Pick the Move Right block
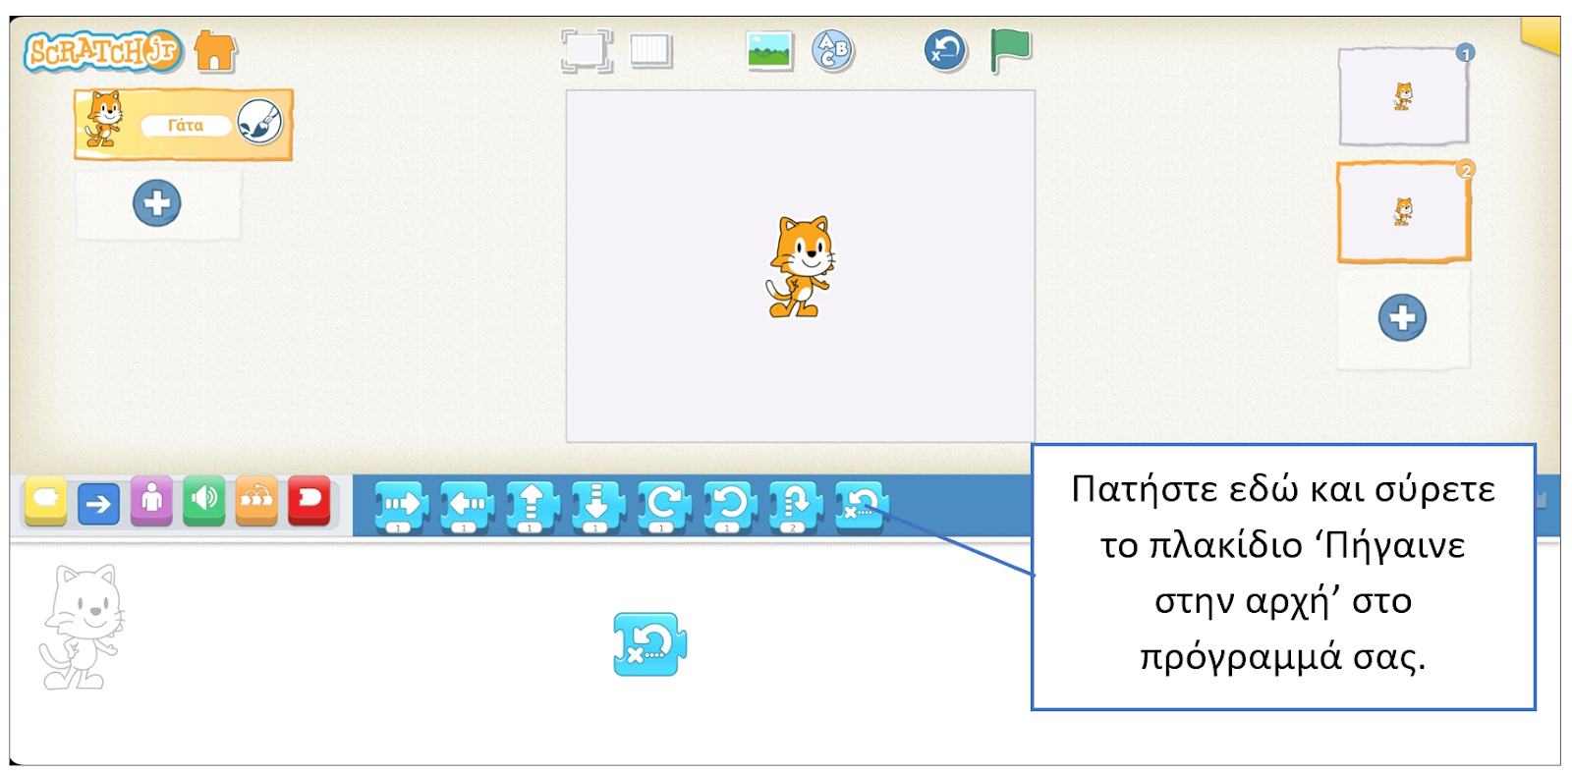Screen dimensions: 1572x774 click(400, 507)
